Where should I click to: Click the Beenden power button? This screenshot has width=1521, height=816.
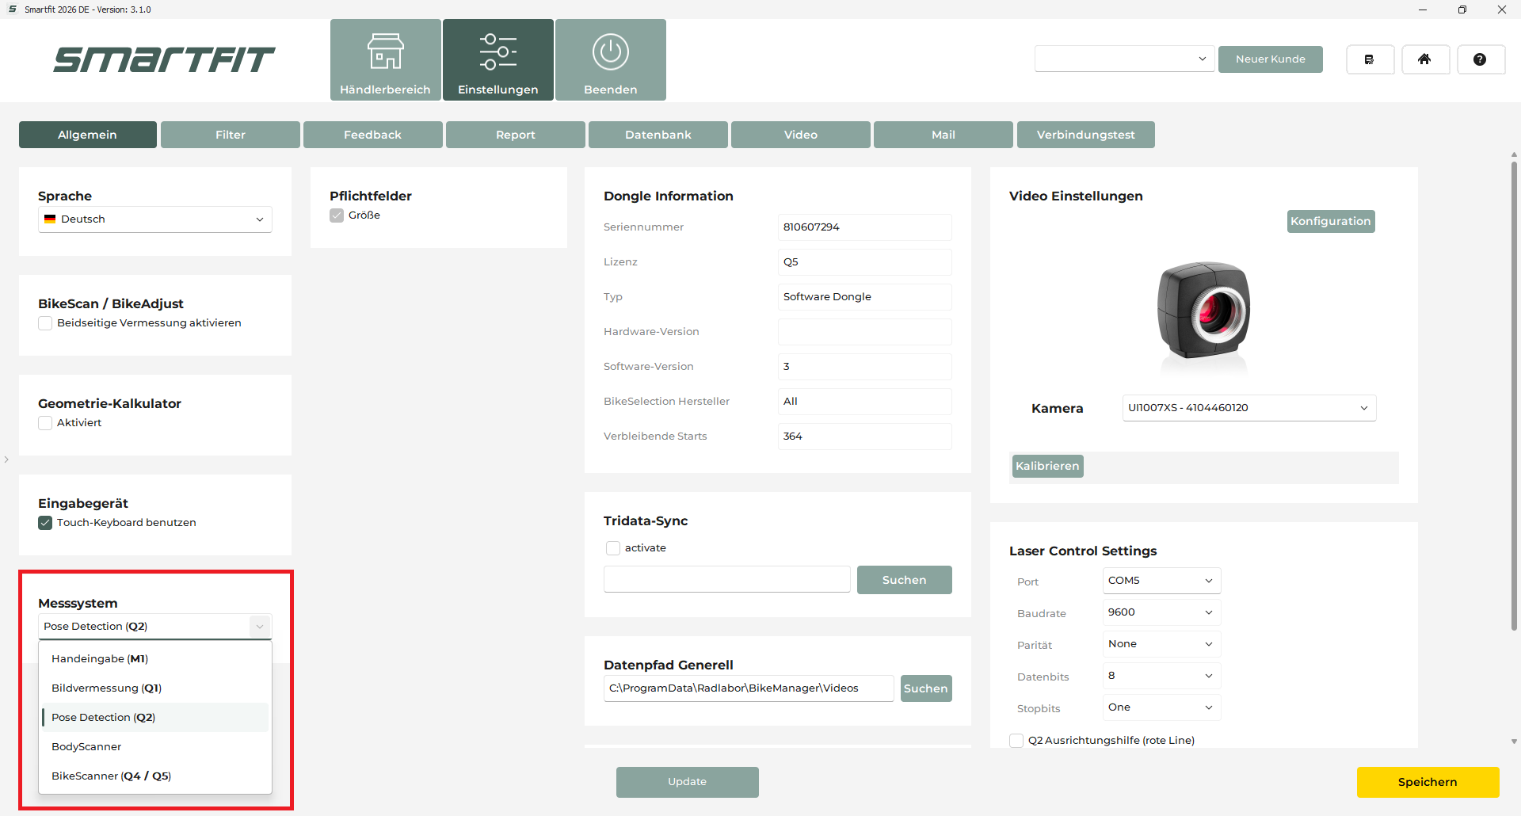[x=610, y=60]
